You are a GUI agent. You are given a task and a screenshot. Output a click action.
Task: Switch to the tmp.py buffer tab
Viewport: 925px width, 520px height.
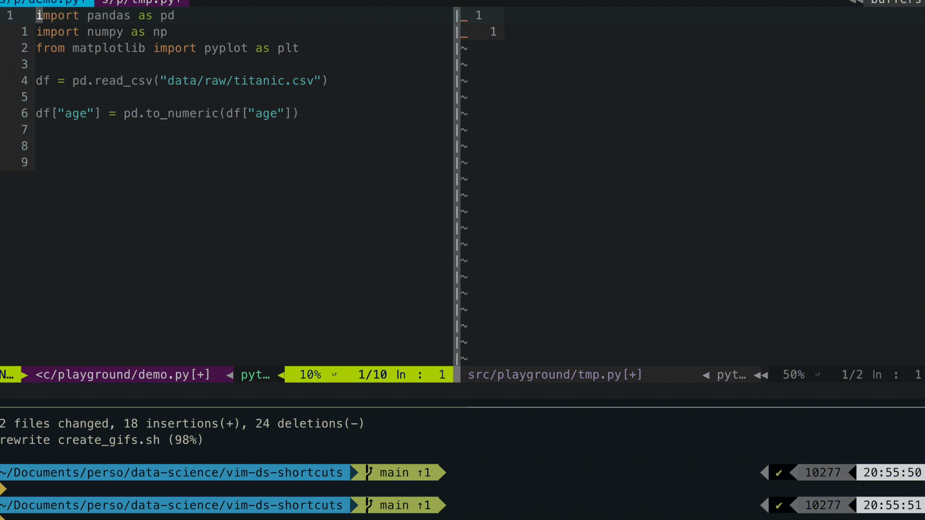tap(141, 2)
